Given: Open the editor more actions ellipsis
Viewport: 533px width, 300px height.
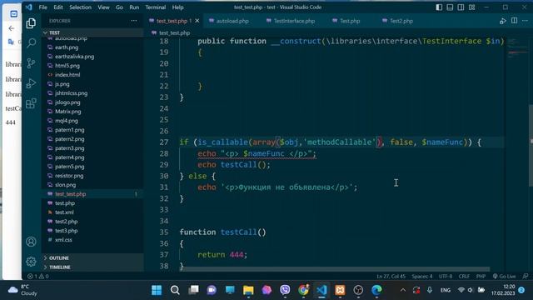Looking at the screenshot, I should [525, 21].
